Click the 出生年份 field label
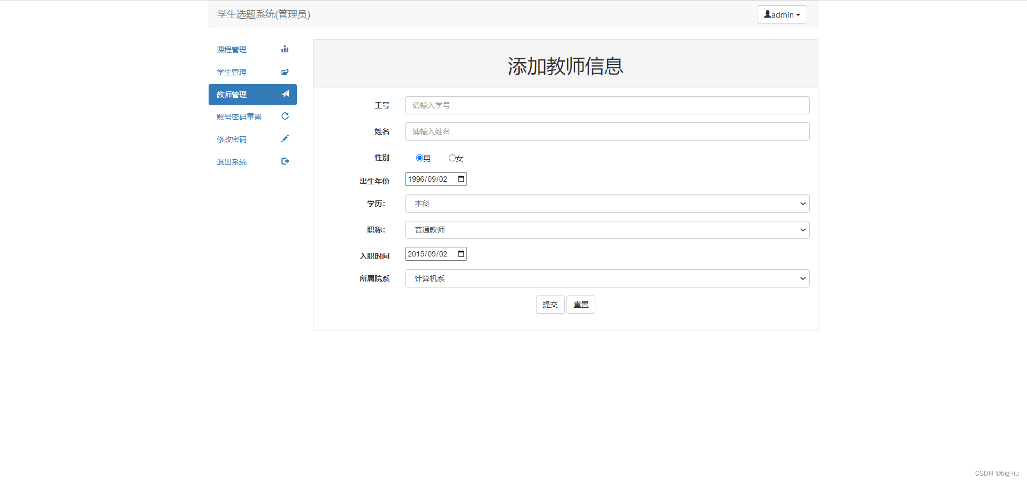1027x482 pixels. pos(374,181)
